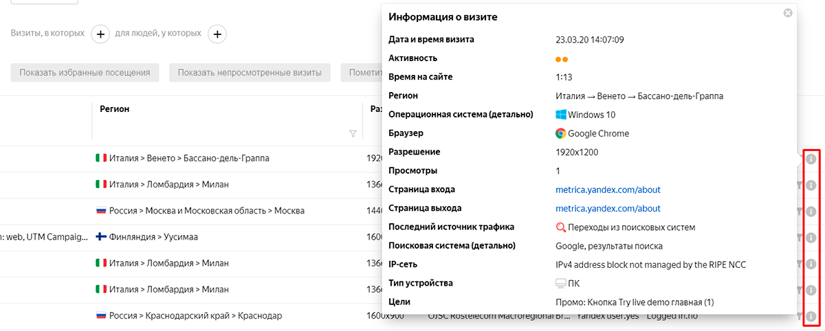The image size is (825, 331).
Task: Open the Страница входа link
Action: (608, 190)
